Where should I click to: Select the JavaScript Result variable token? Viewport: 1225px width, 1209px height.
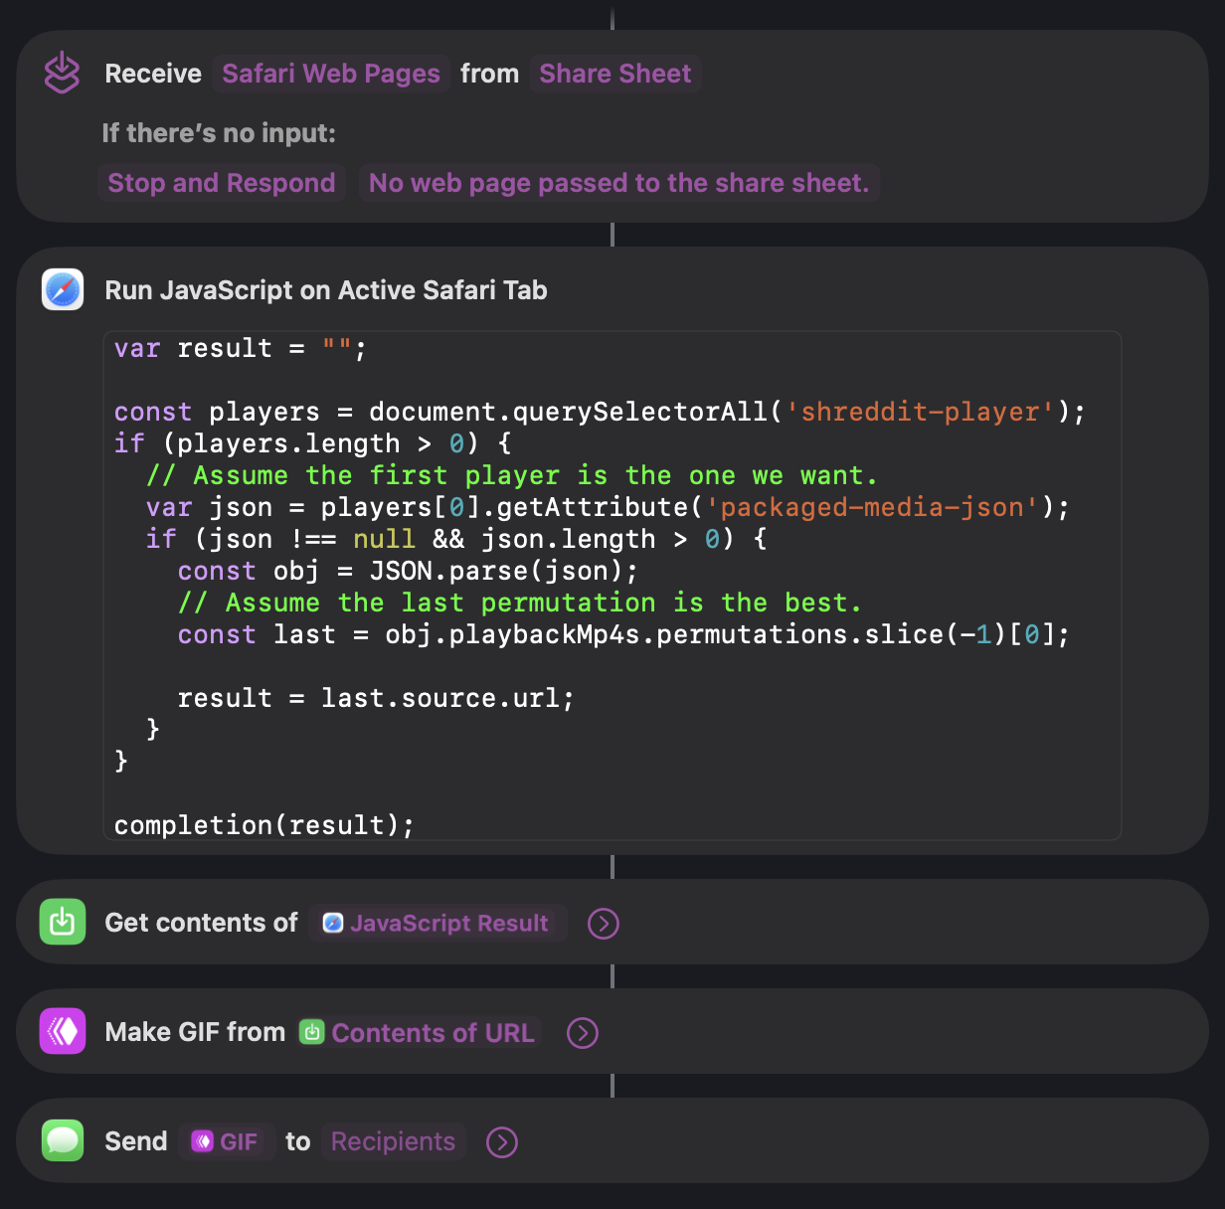[437, 923]
